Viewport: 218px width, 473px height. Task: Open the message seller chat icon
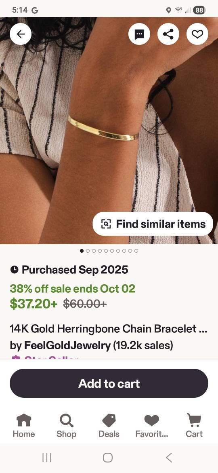(x=139, y=34)
